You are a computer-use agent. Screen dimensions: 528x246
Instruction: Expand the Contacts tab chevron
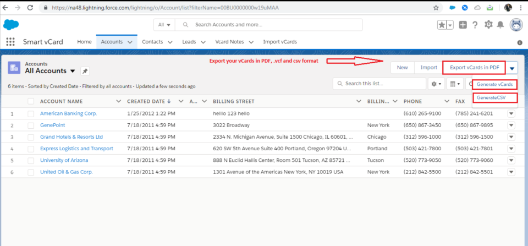170,42
